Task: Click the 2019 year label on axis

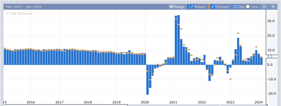Action: pos(116,103)
